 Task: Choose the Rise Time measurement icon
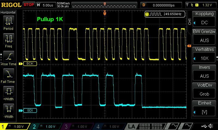point(8,56)
